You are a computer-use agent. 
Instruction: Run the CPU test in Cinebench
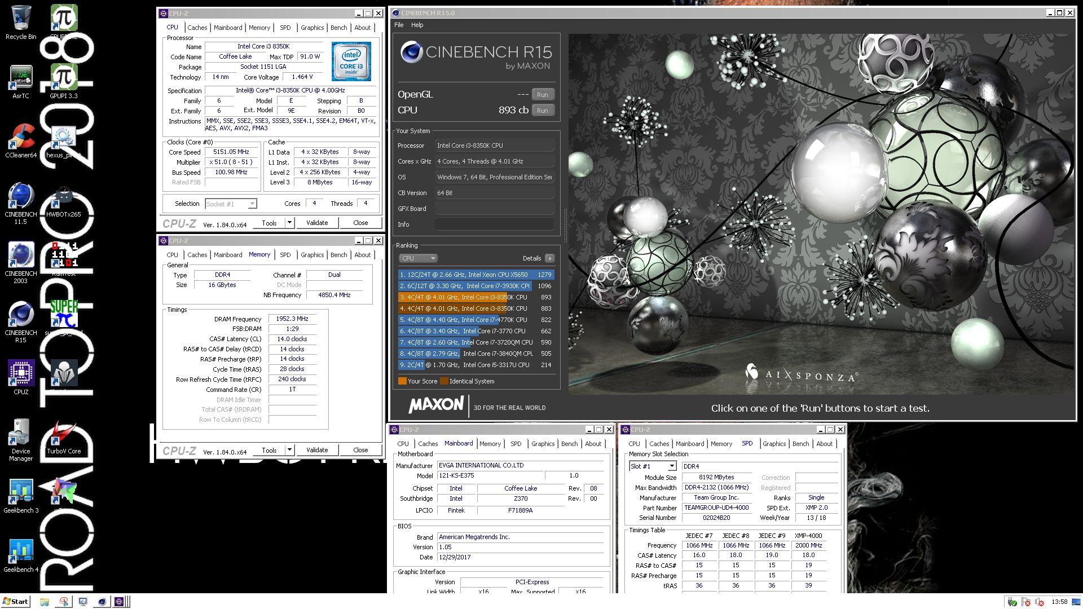point(543,111)
